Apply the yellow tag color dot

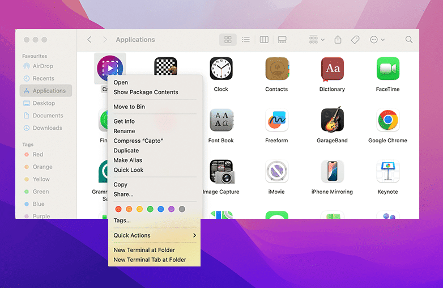139,209
